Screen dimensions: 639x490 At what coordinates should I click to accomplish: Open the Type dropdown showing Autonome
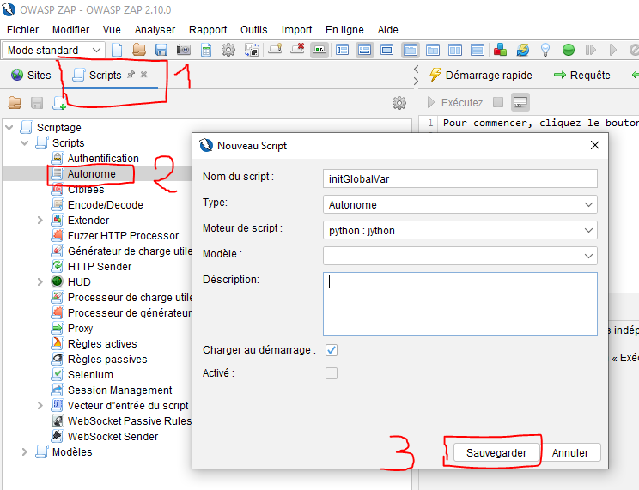pos(460,204)
